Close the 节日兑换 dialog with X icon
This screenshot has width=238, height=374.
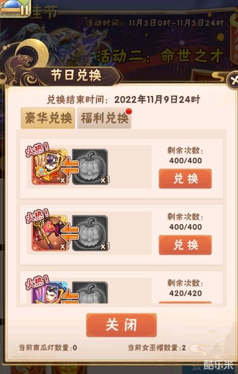(x=233, y=81)
